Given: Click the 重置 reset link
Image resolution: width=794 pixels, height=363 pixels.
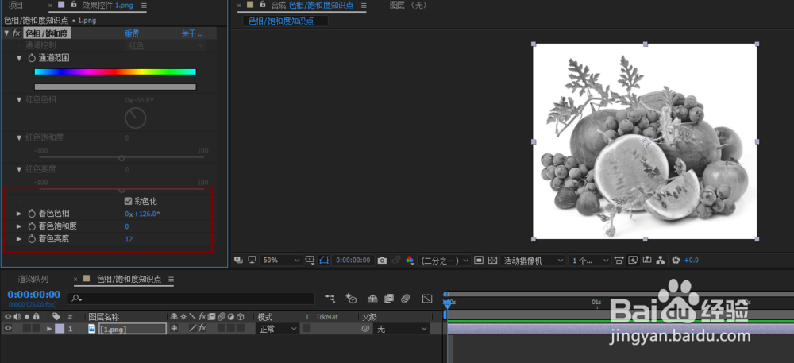Looking at the screenshot, I should pos(132,33).
